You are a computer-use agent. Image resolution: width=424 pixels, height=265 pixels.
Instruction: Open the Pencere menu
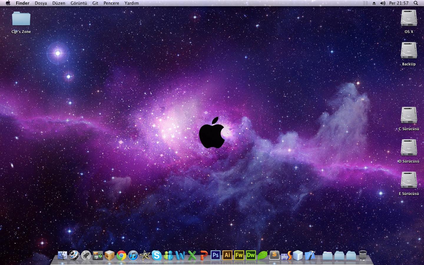(x=111, y=3)
